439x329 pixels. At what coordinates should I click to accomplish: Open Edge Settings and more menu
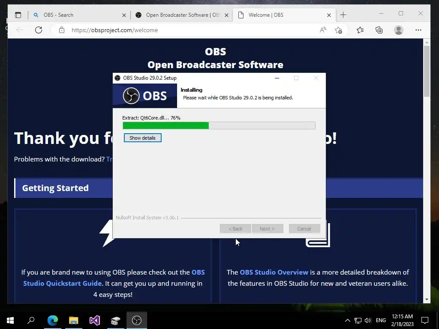(418, 30)
